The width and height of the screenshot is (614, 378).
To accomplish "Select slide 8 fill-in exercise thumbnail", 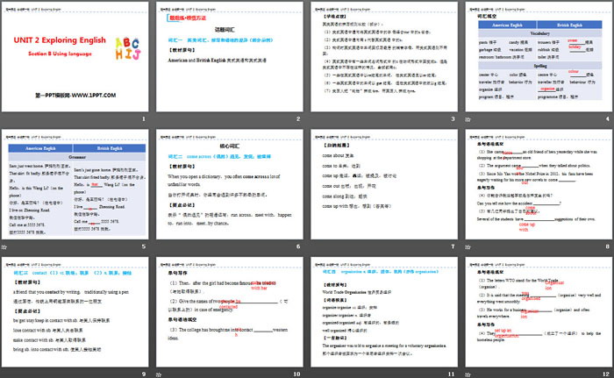I will pyautogui.click(x=539, y=184).
